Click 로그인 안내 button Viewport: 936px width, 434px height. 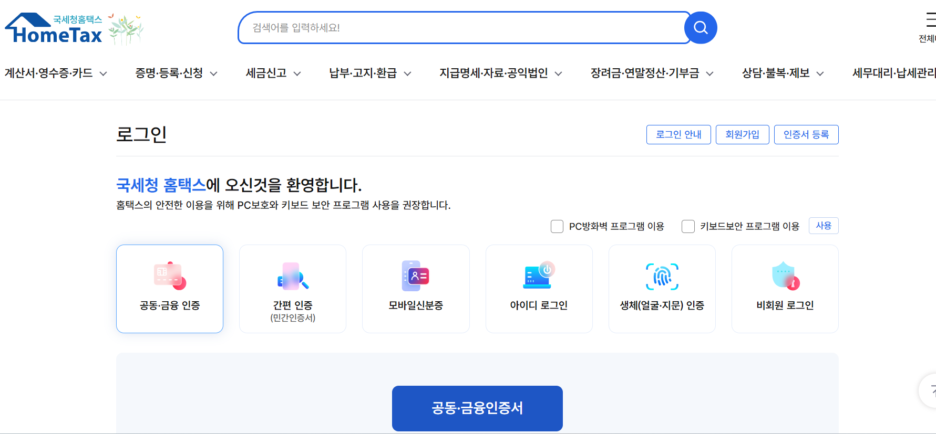coord(678,134)
